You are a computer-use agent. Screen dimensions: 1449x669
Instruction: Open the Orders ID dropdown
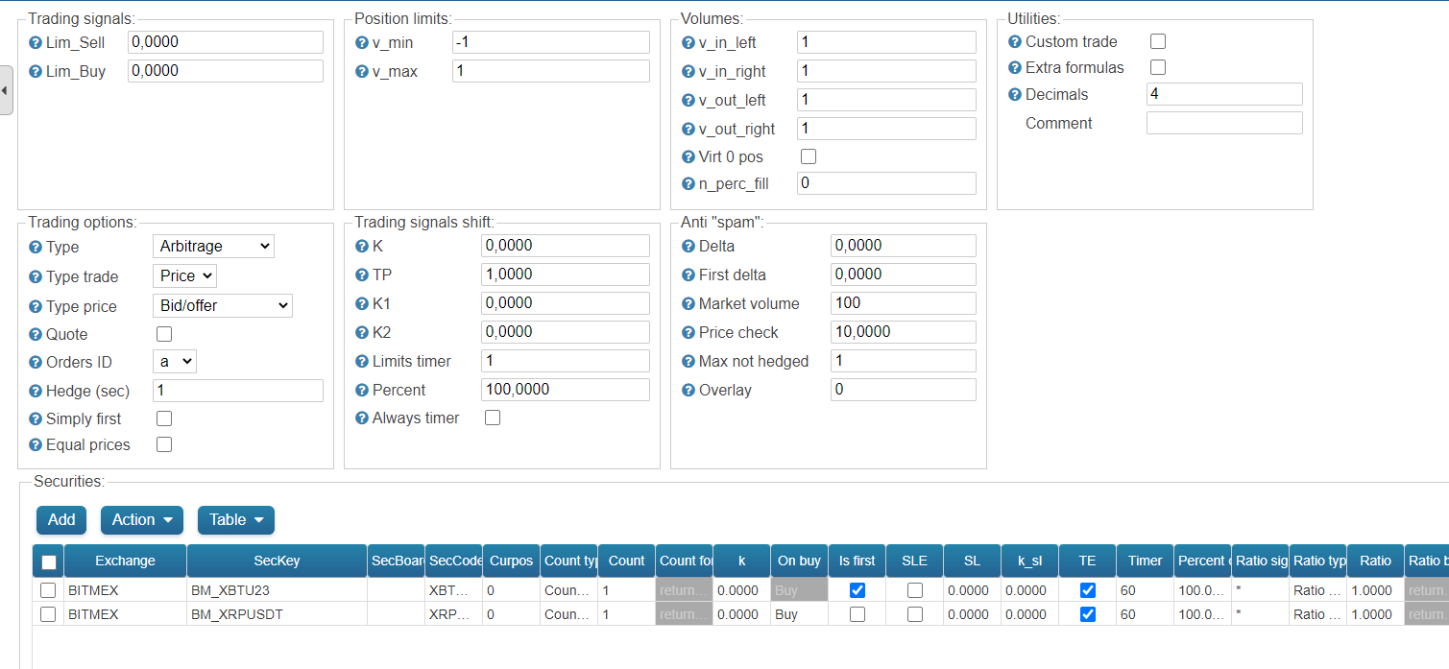[x=175, y=362]
